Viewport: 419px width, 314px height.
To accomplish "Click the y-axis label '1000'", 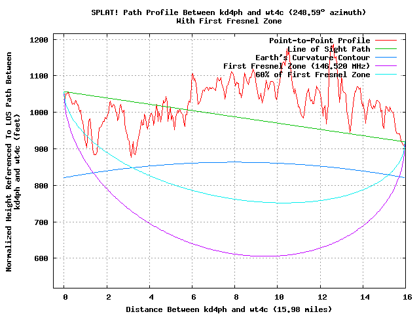I will [x=39, y=113].
